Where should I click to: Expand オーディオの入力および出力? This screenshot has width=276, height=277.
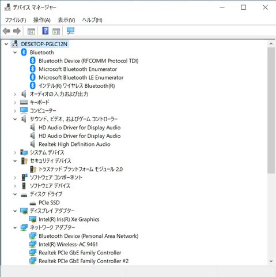[x=15, y=94]
